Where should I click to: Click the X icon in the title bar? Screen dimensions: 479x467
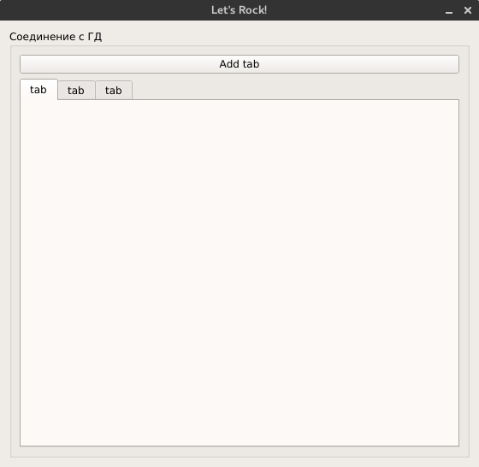(468, 10)
